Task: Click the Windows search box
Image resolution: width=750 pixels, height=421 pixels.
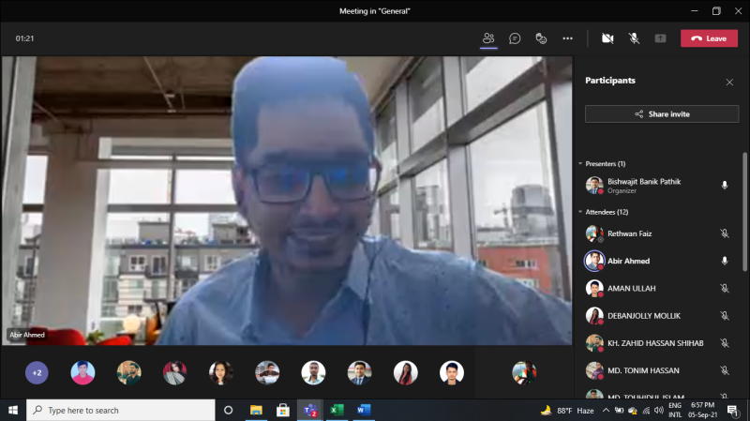Action: point(122,411)
